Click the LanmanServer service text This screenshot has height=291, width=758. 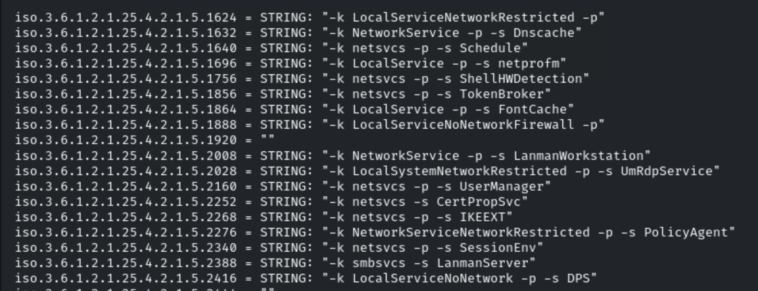(482, 263)
